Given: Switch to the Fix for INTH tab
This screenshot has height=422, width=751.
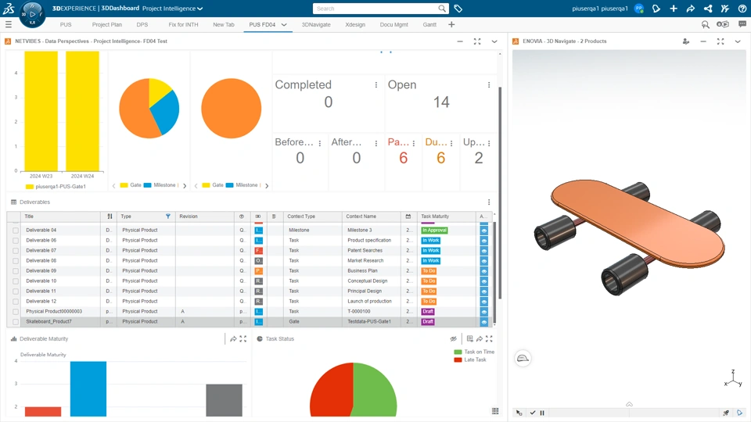Looking at the screenshot, I should [183, 24].
